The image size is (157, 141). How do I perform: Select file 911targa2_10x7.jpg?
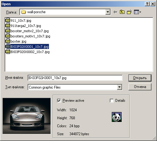click(26, 26)
